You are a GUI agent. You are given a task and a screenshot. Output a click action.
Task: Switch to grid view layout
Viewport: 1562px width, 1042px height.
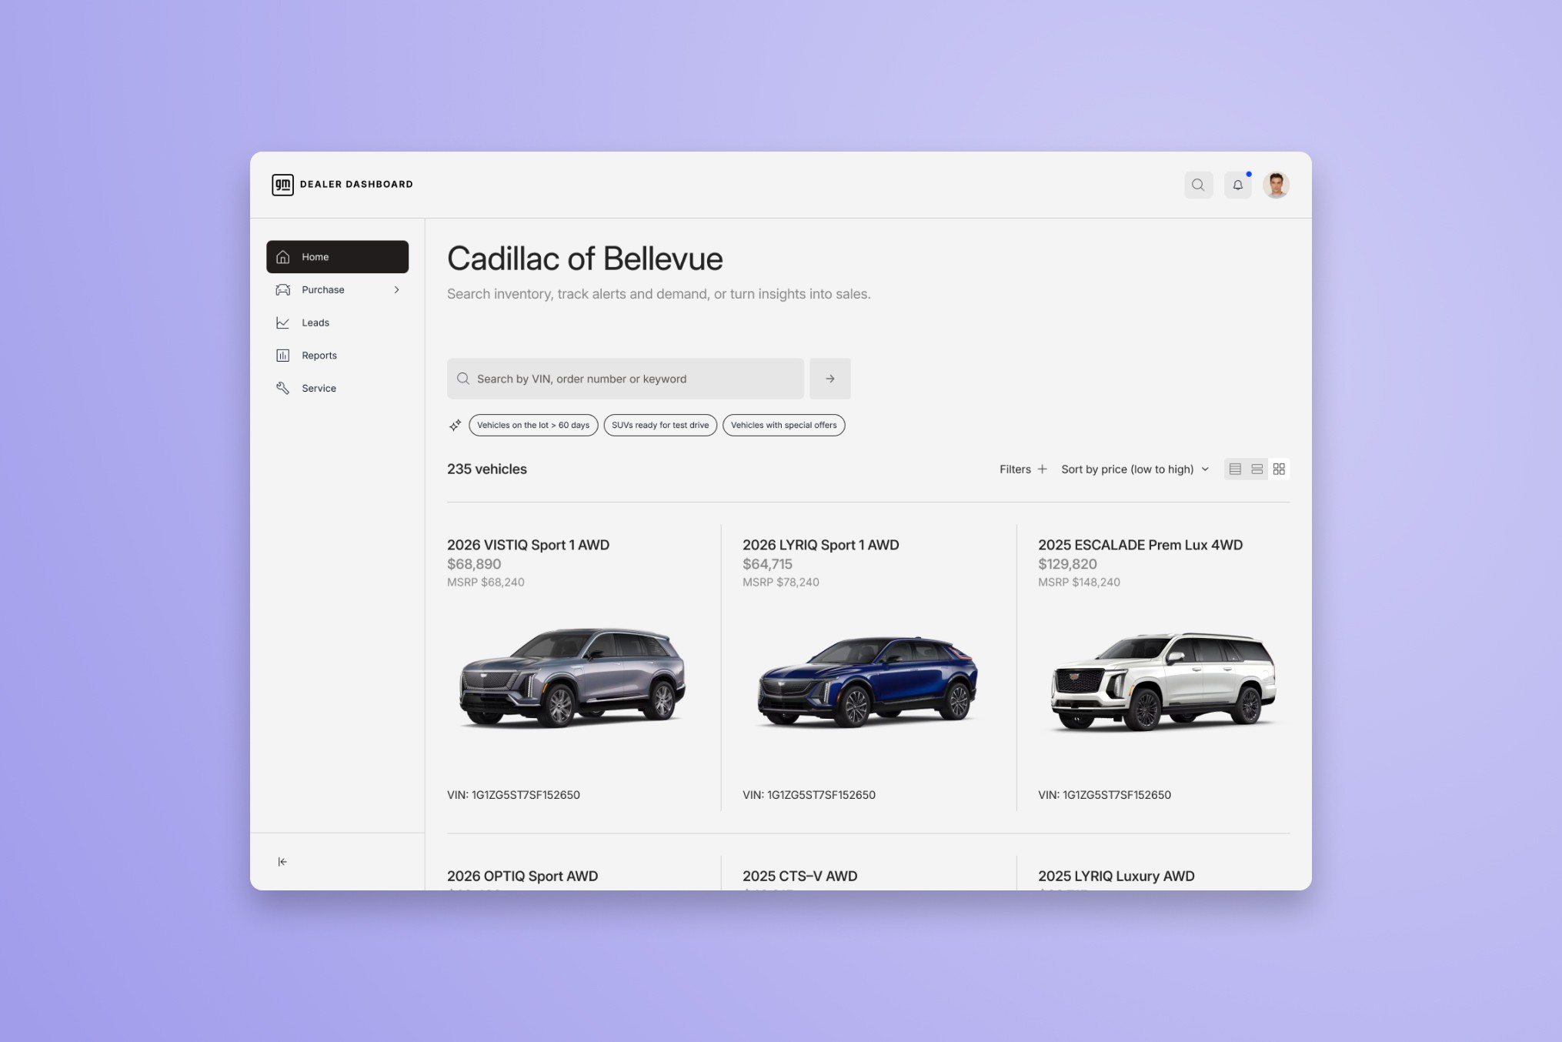1279,469
